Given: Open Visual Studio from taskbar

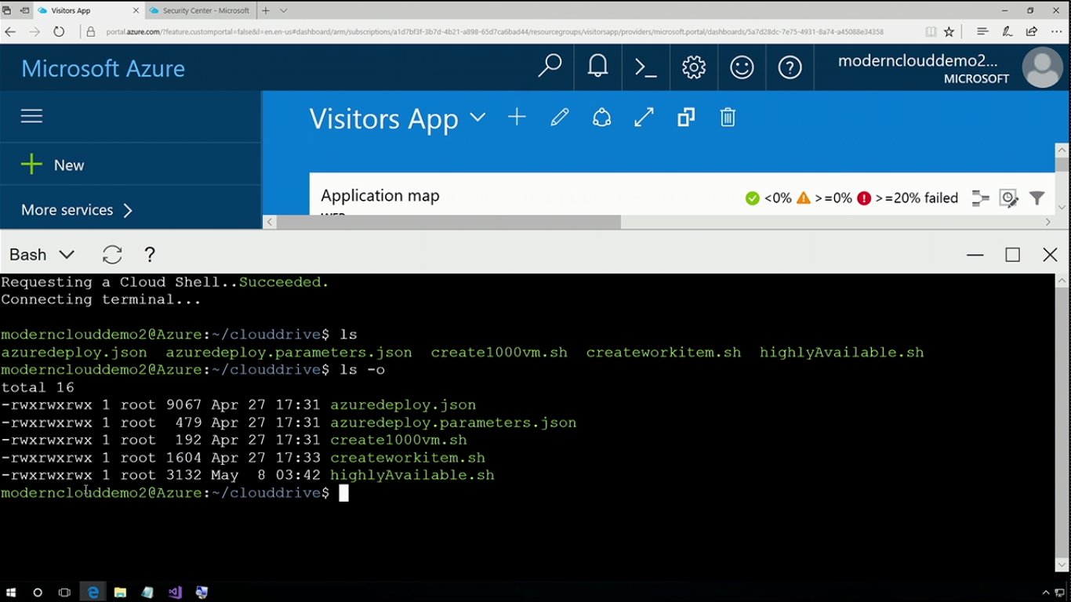Looking at the screenshot, I should point(175,593).
